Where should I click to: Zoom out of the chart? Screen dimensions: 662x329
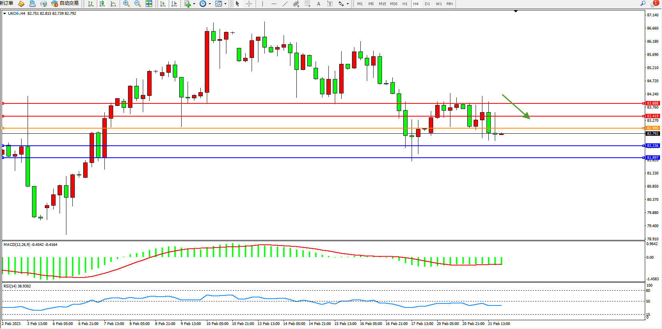[x=138, y=4]
